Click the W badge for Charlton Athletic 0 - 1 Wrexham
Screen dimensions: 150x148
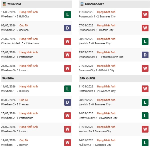[67, 41]
